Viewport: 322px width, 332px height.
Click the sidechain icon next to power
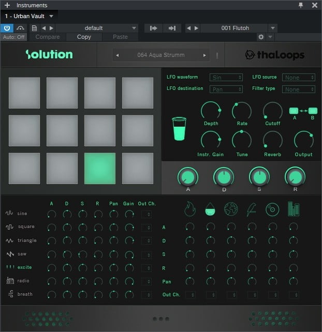coord(20,28)
